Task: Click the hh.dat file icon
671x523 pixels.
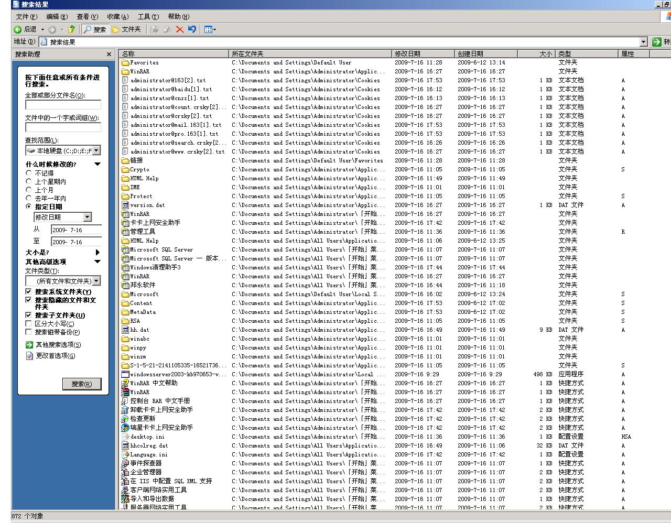Action: tap(125, 330)
